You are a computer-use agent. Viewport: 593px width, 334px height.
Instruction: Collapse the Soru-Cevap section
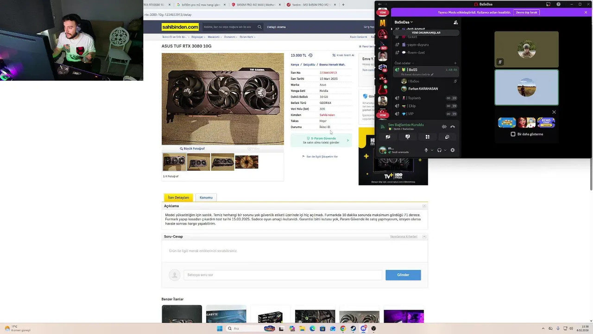click(x=424, y=237)
